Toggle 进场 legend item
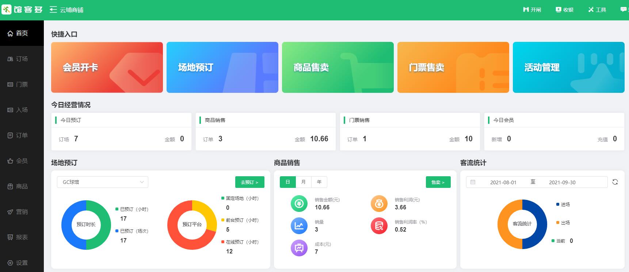 563,205
